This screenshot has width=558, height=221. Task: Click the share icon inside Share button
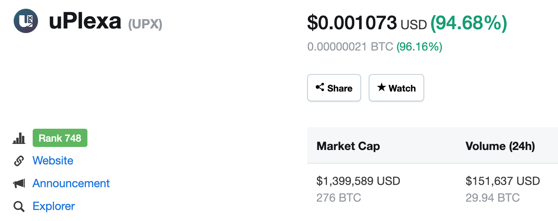(x=320, y=87)
